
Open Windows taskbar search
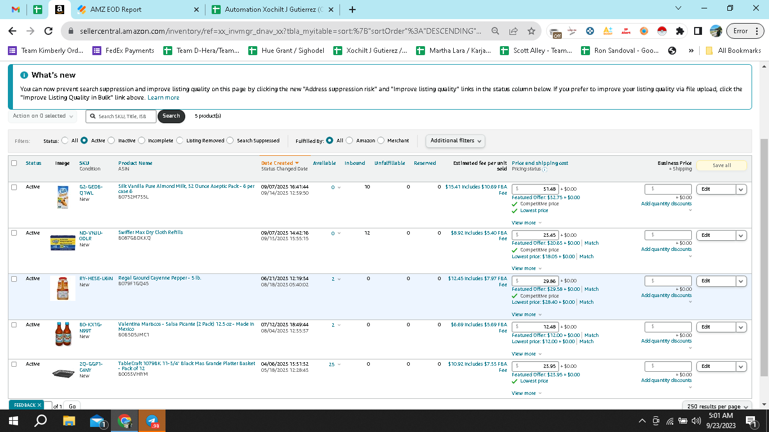coord(41,421)
